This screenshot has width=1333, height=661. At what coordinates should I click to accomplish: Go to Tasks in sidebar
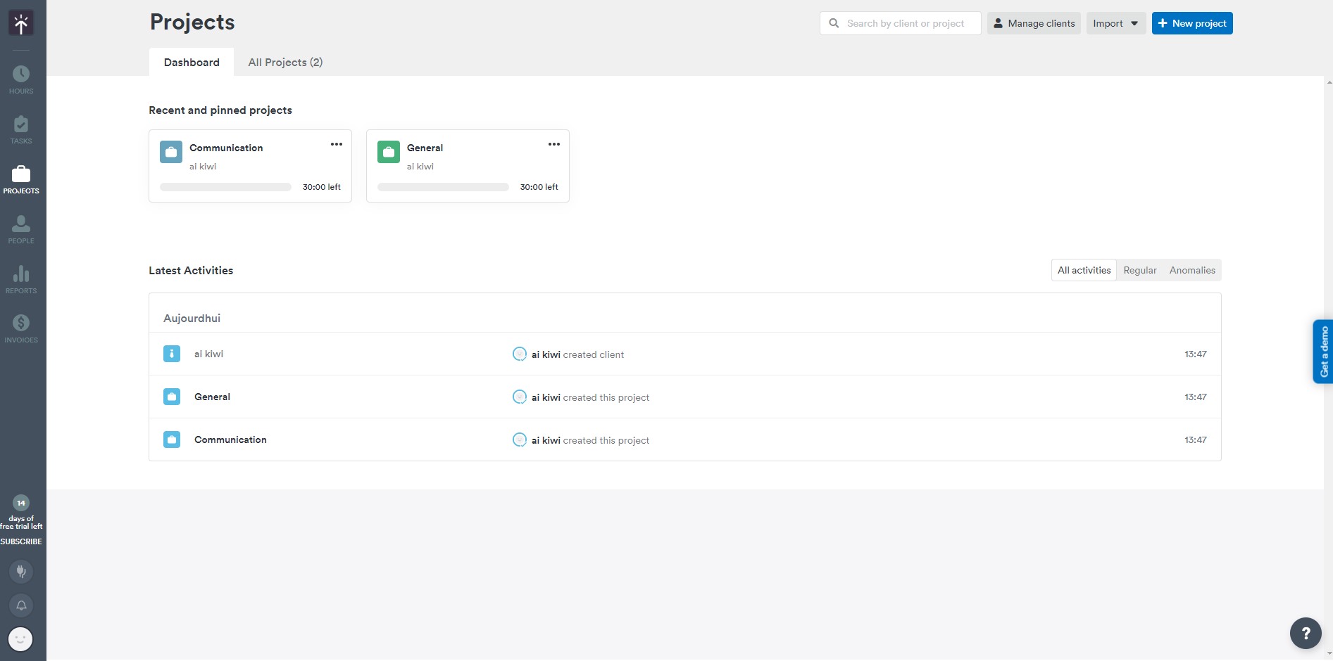coord(21,129)
